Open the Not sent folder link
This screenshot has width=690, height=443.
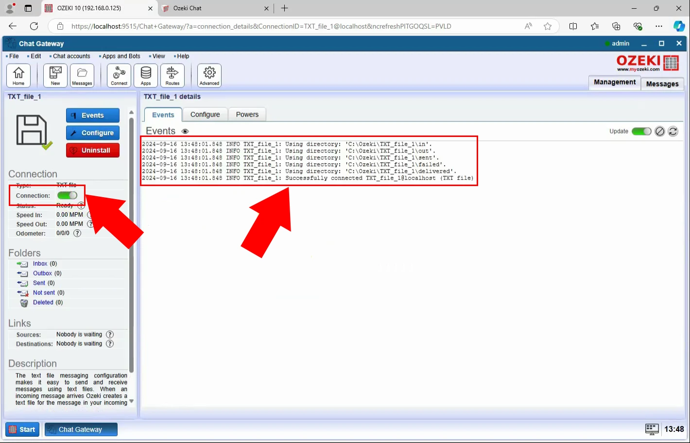[44, 293]
